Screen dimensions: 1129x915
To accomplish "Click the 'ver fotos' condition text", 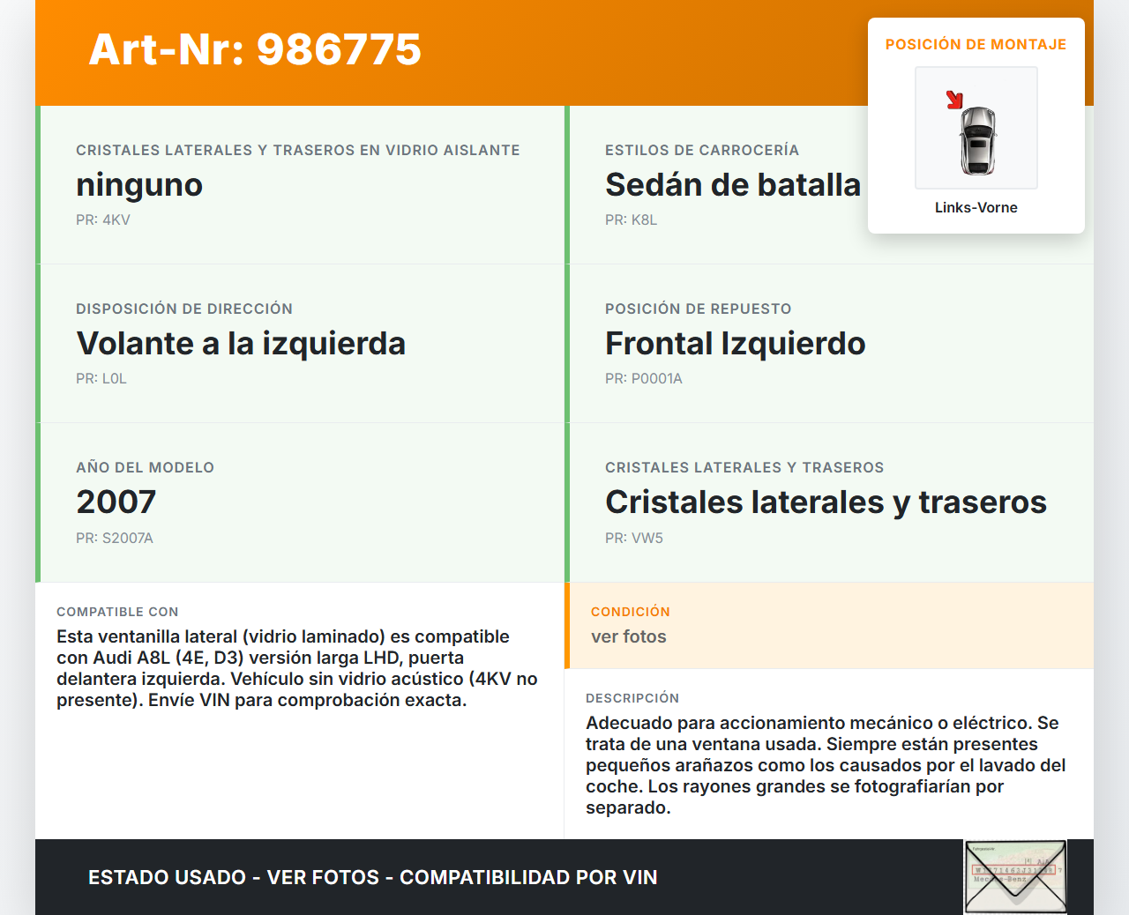I will click(629, 636).
